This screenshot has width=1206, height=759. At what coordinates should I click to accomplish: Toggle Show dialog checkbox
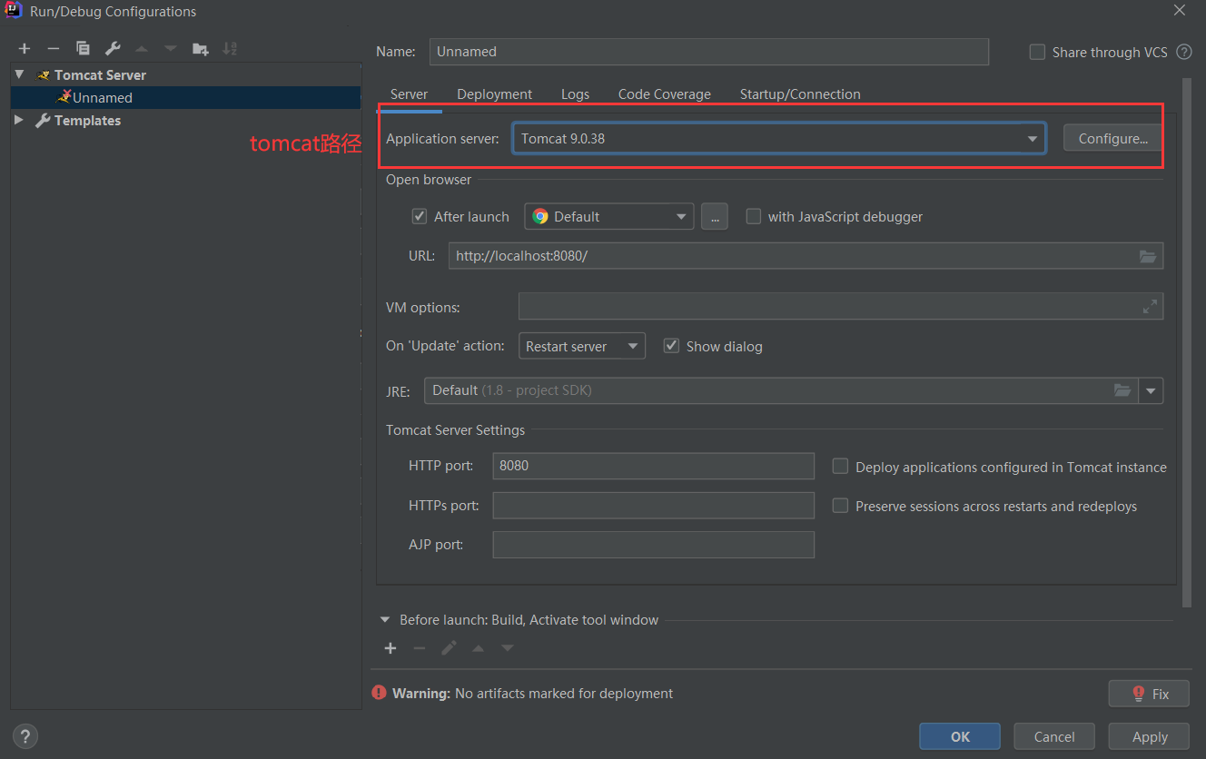[x=671, y=346]
